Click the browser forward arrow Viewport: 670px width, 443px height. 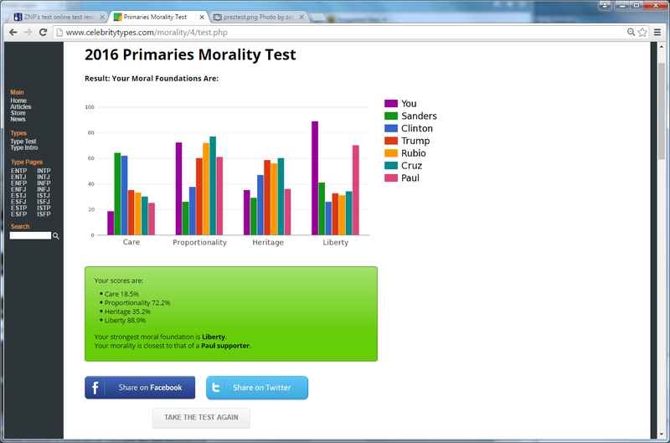[28, 33]
